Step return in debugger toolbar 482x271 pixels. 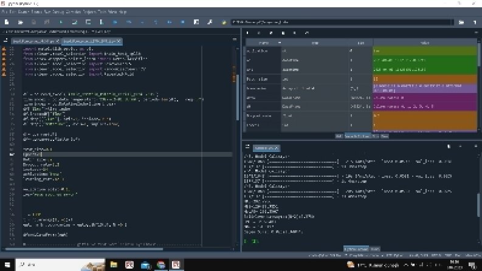pyautogui.click(x=156, y=22)
